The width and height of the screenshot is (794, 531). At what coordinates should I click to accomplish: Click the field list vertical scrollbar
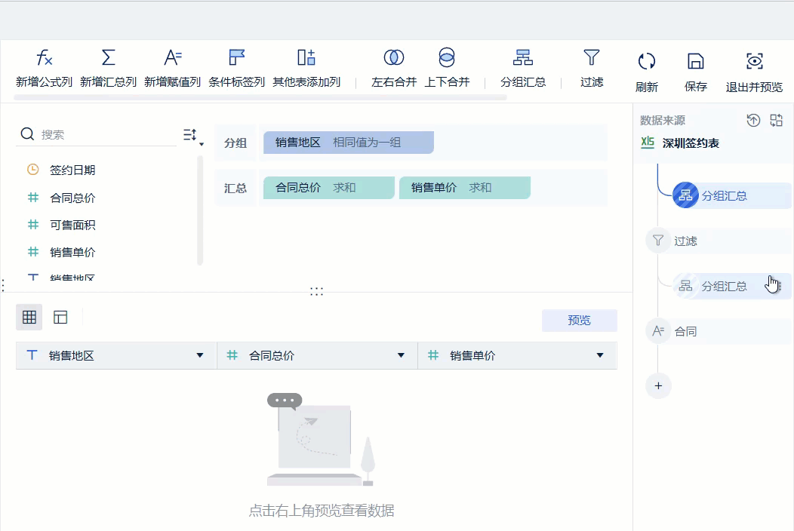[200, 210]
